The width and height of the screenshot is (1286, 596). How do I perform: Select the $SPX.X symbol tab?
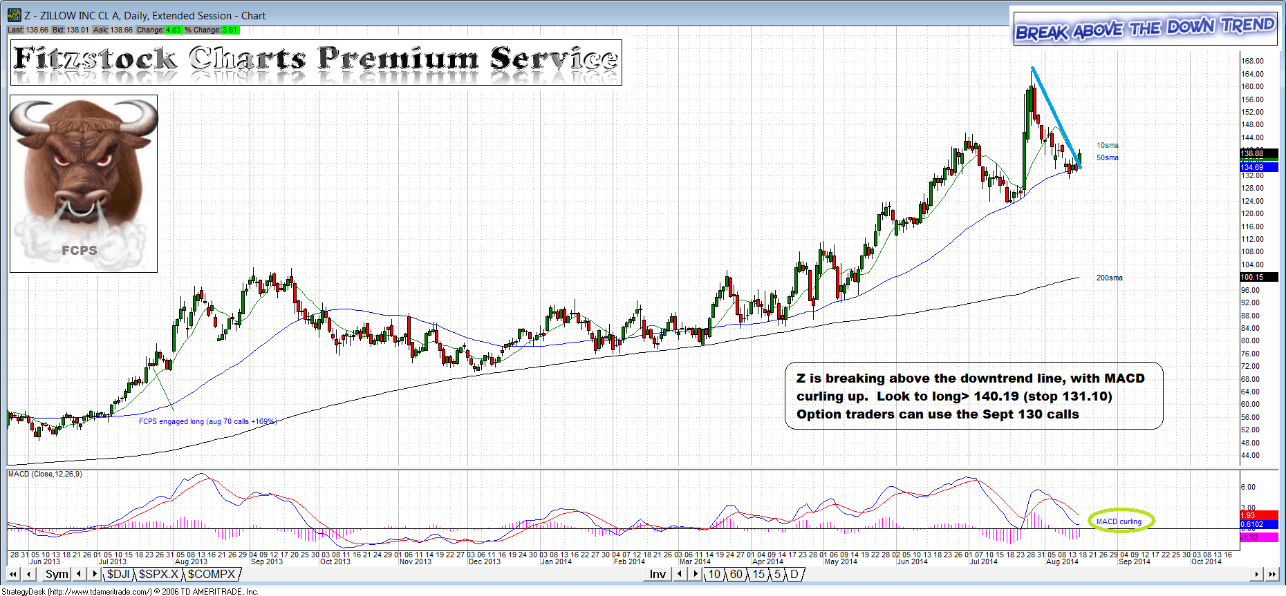point(158,574)
